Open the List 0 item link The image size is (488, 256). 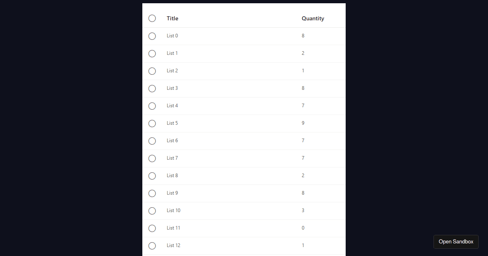click(x=172, y=36)
